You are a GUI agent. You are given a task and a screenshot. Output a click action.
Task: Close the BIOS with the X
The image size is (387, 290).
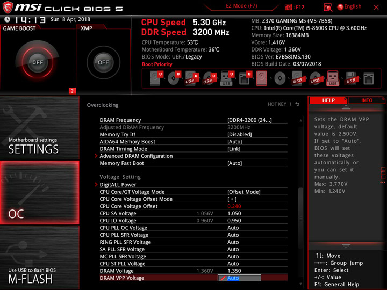click(x=376, y=8)
